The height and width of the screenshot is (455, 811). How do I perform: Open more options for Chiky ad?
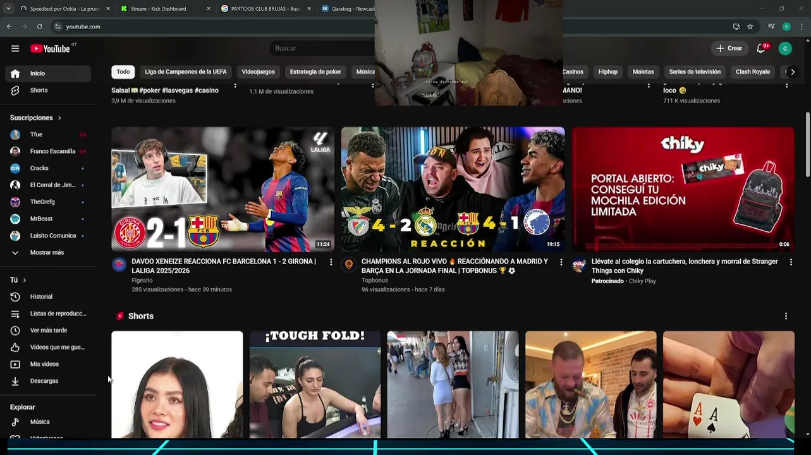tap(791, 262)
